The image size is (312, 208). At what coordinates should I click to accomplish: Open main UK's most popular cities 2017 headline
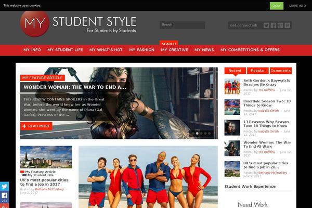[44, 182]
